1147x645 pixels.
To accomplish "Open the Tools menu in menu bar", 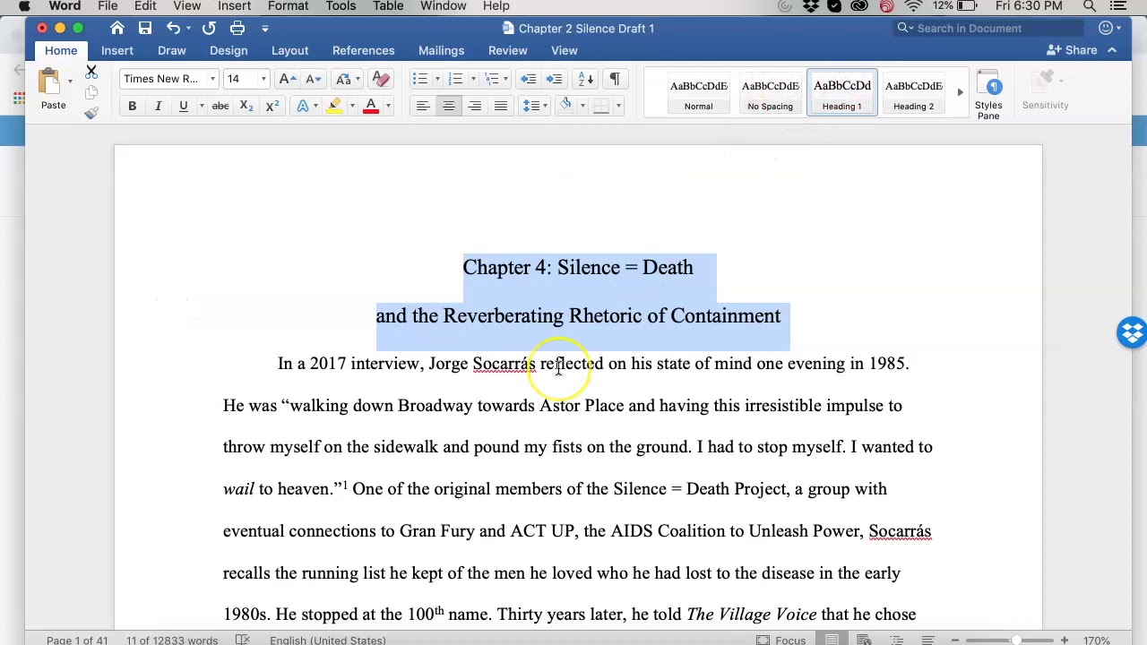I will tap(341, 6).
